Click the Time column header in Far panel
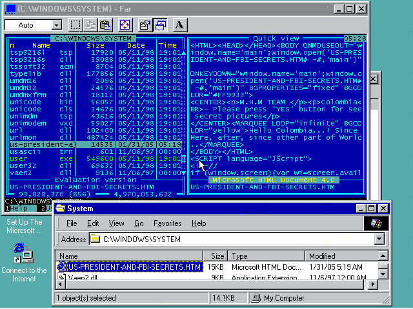This screenshot has height=309, width=413. coord(168,46)
